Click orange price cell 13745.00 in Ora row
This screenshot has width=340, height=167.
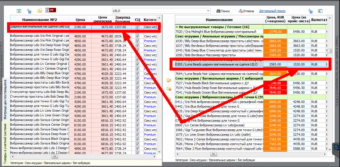pyautogui.click(x=275, y=32)
